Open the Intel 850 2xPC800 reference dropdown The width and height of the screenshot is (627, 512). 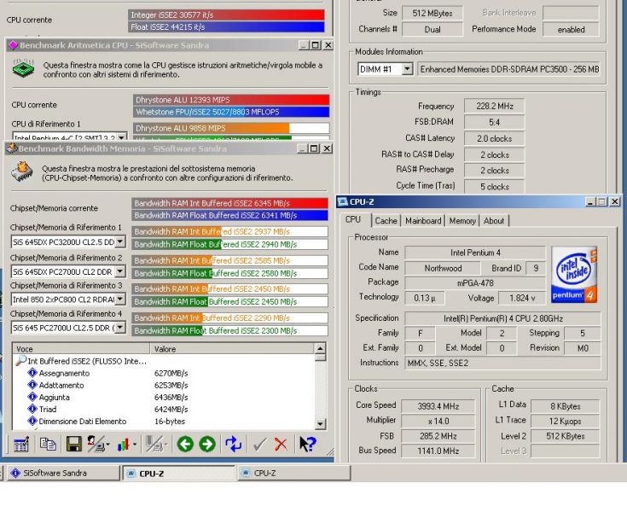(120, 300)
